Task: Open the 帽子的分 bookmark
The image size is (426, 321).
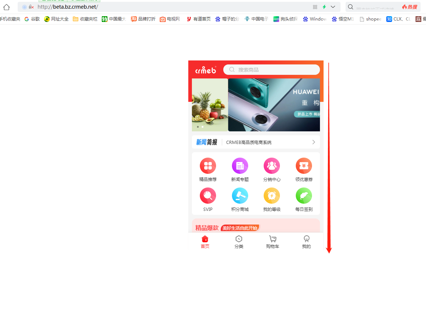Action: coord(227,19)
